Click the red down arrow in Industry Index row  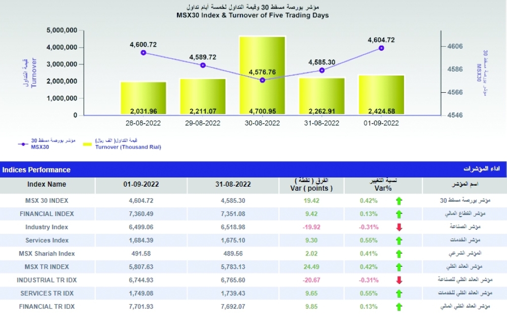pos(399,227)
